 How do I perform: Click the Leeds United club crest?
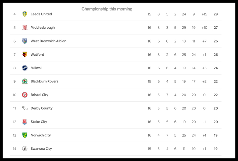pos(25,14)
